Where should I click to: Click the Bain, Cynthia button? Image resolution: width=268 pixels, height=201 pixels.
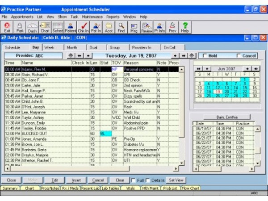(x=227, y=117)
